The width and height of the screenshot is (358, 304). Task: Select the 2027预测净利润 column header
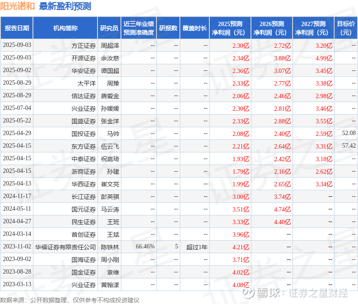(313, 28)
